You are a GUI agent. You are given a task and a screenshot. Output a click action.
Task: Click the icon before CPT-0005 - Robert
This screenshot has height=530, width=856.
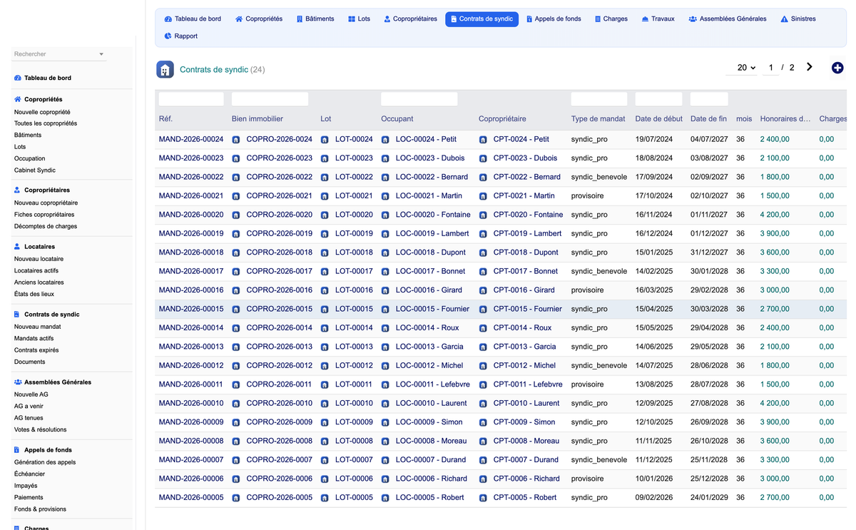pos(483,499)
